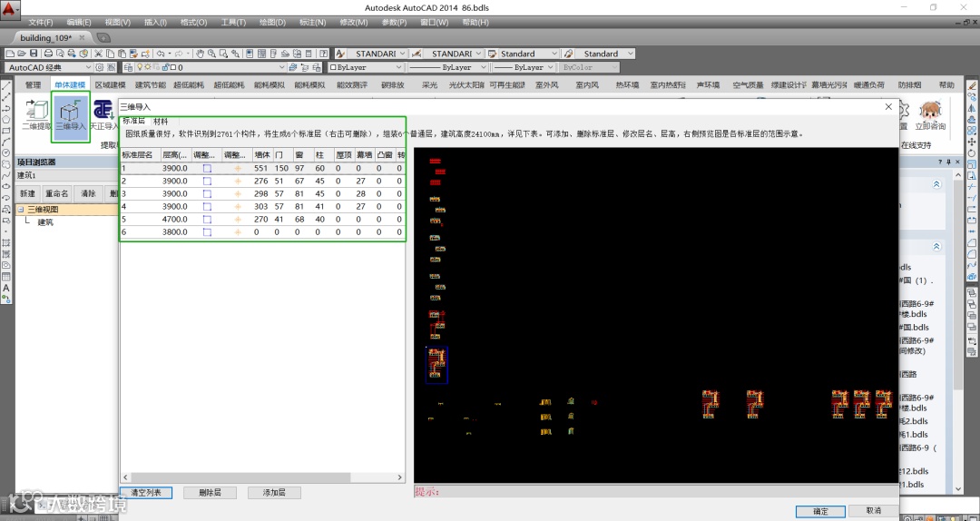The image size is (980, 521).
Task: Click the 3800.0 layer height cell
Action: click(x=175, y=232)
